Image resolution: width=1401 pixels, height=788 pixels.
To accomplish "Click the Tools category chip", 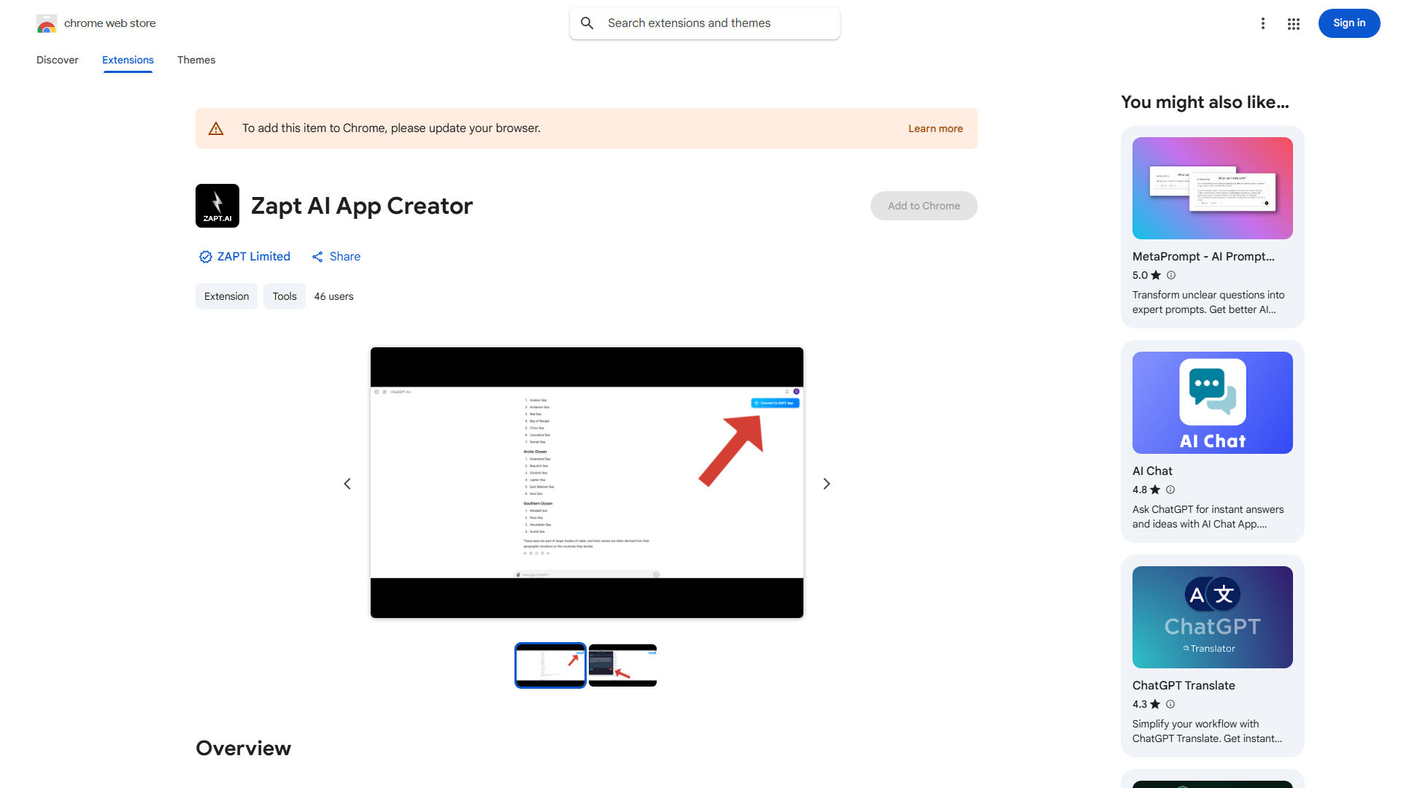I will (x=284, y=296).
